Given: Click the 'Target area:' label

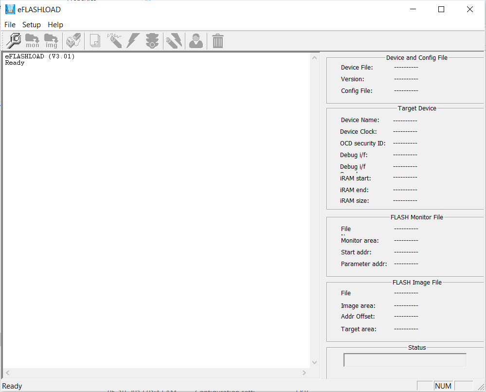Looking at the screenshot, I should point(359,329).
